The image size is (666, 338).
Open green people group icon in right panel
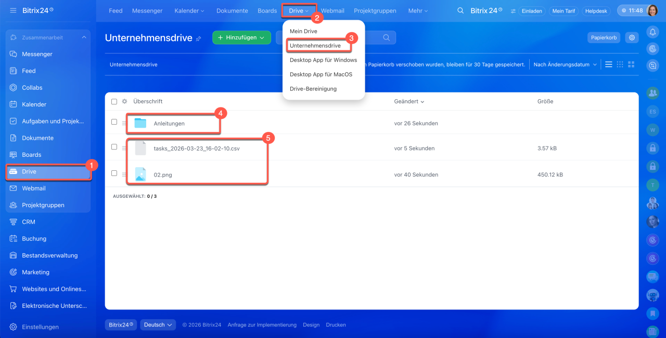(x=652, y=93)
